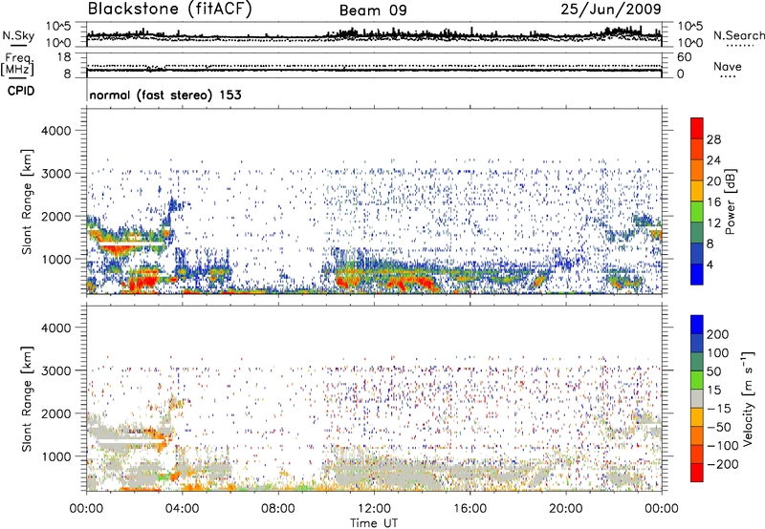Click the '18' frequency axis tick
The width and height of the screenshot is (765, 529).
(64, 57)
